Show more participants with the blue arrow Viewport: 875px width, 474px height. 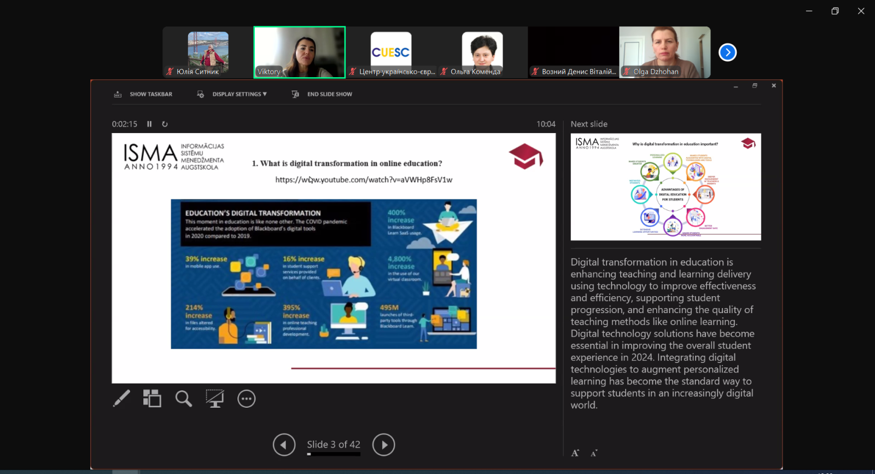(727, 53)
